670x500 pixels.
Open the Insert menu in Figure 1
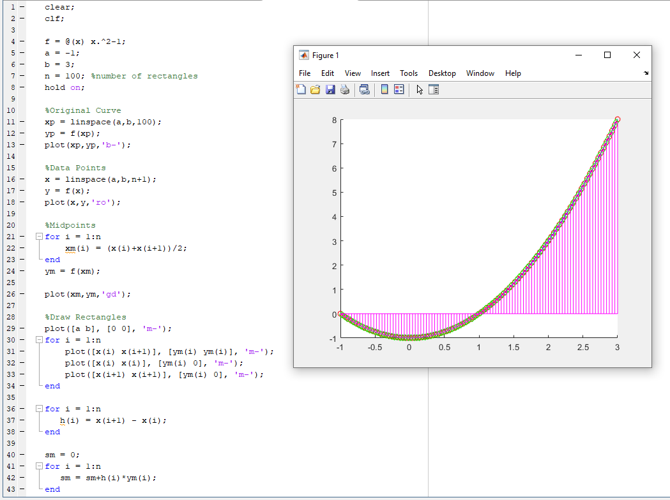(x=380, y=73)
